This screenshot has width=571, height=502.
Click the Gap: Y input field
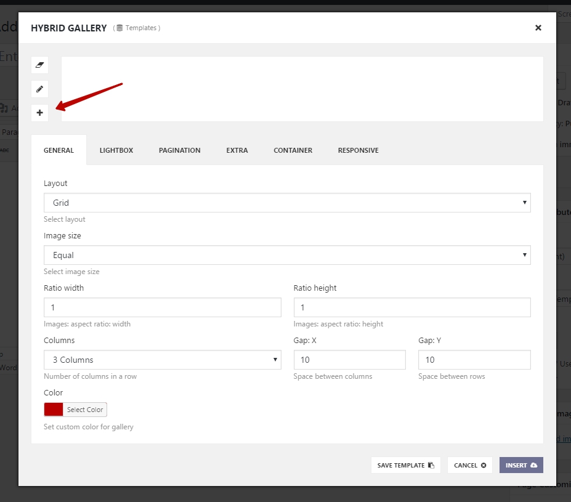click(474, 360)
